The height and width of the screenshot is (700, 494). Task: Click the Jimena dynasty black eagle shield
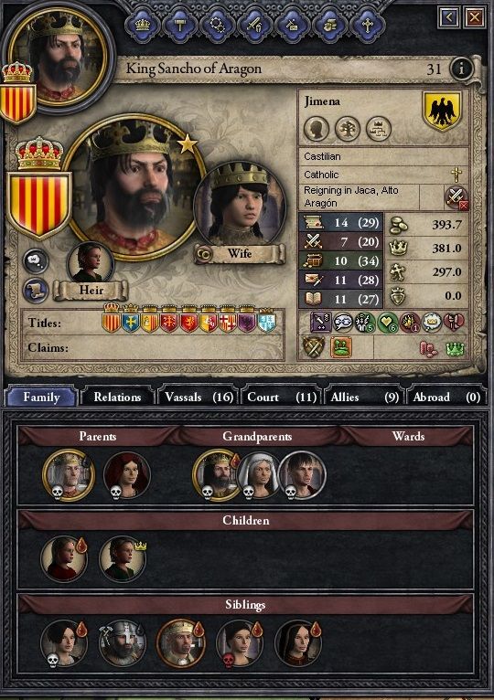pyautogui.click(x=442, y=111)
